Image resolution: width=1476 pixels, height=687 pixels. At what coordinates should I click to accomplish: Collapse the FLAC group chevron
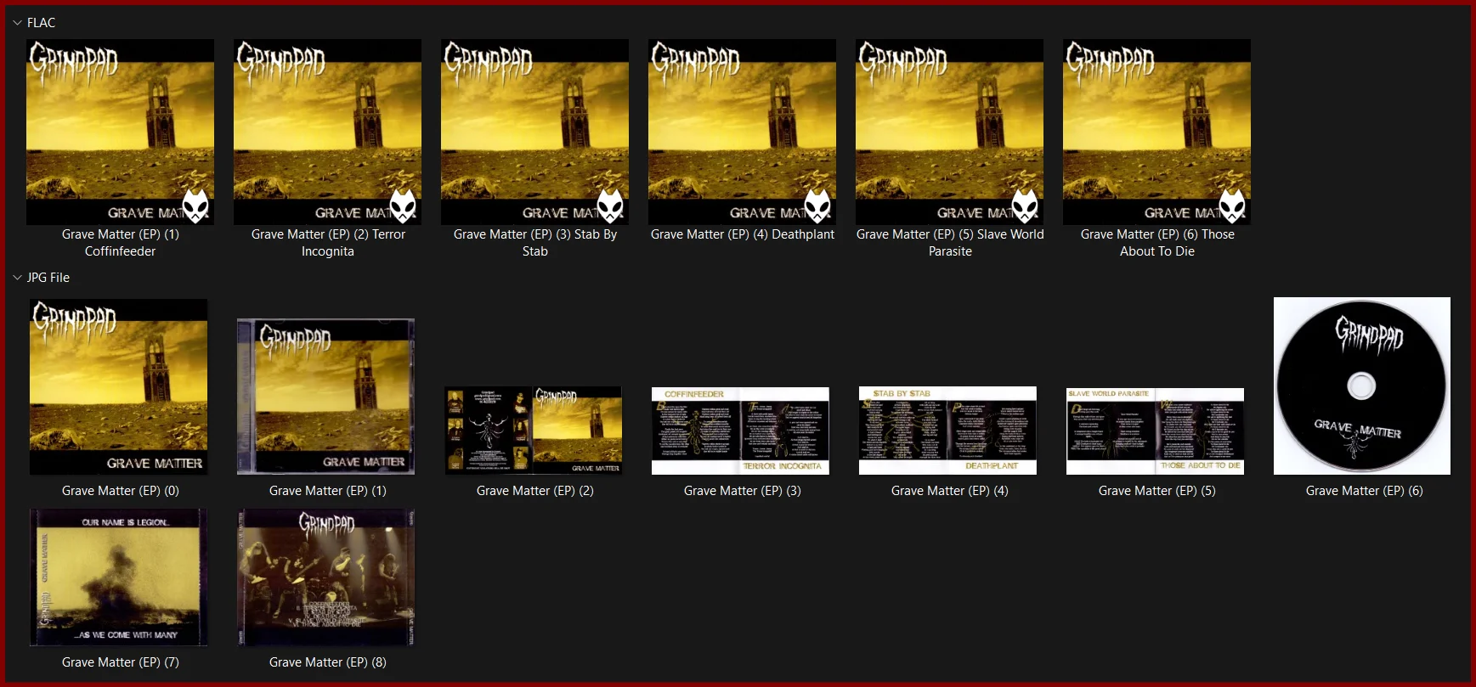pyautogui.click(x=17, y=23)
